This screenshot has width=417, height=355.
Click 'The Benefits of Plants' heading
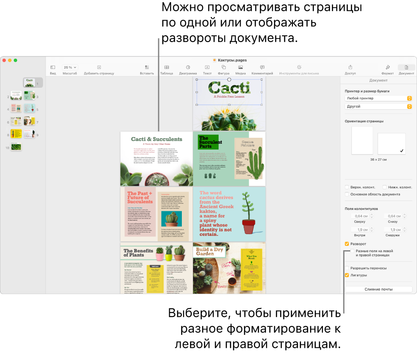(138, 252)
